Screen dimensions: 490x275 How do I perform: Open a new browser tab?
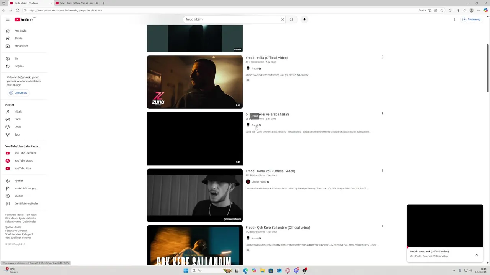click(x=103, y=3)
